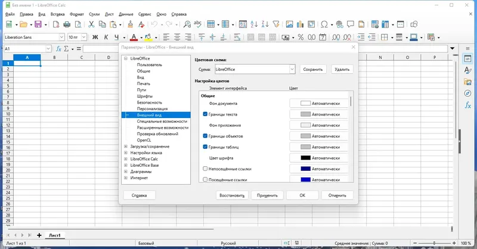Open the sidebar Navigator compass icon
Viewport: 477px width, 249px height.
[467, 94]
